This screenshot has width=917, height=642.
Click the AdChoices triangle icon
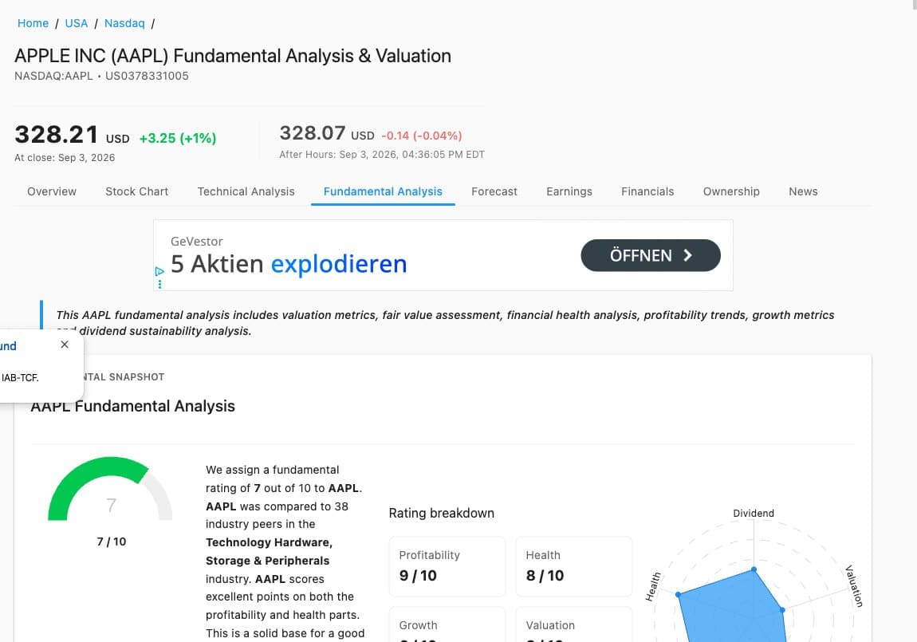coord(159,271)
